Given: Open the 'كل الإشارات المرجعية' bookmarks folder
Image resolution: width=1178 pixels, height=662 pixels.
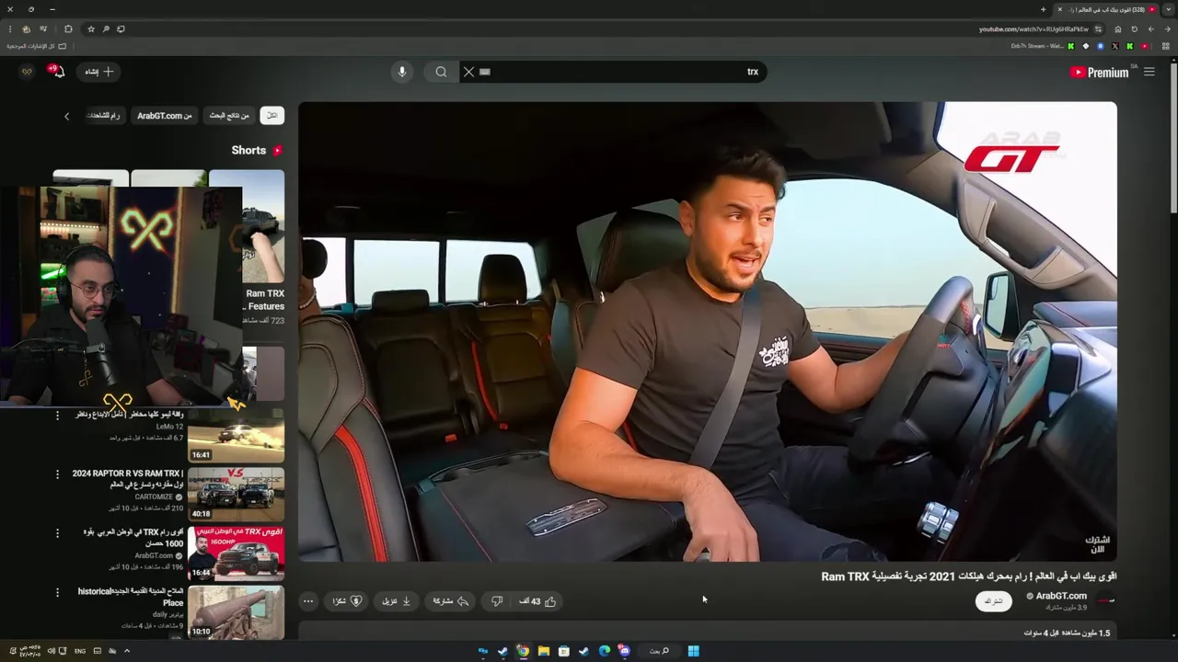Looking at the screenshot, I should [37, 46].
